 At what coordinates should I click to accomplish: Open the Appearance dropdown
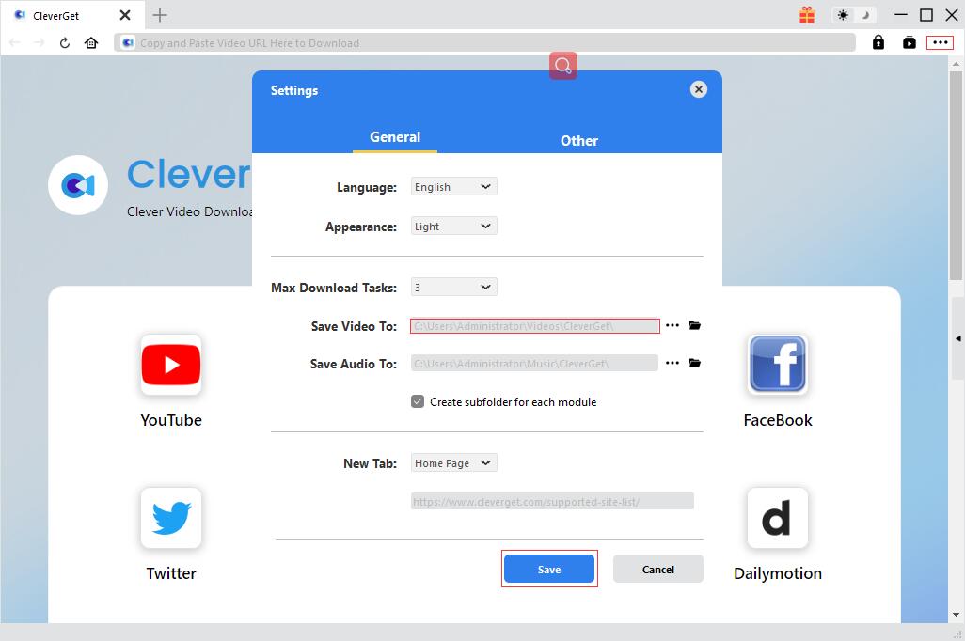point(454,227)
